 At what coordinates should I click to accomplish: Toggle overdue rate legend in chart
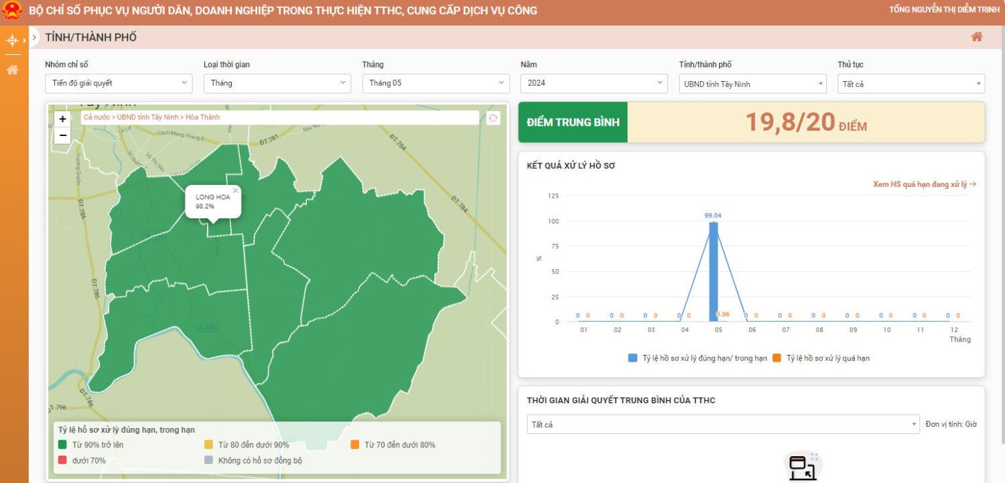pyautogui.click(x=821, y=358)
